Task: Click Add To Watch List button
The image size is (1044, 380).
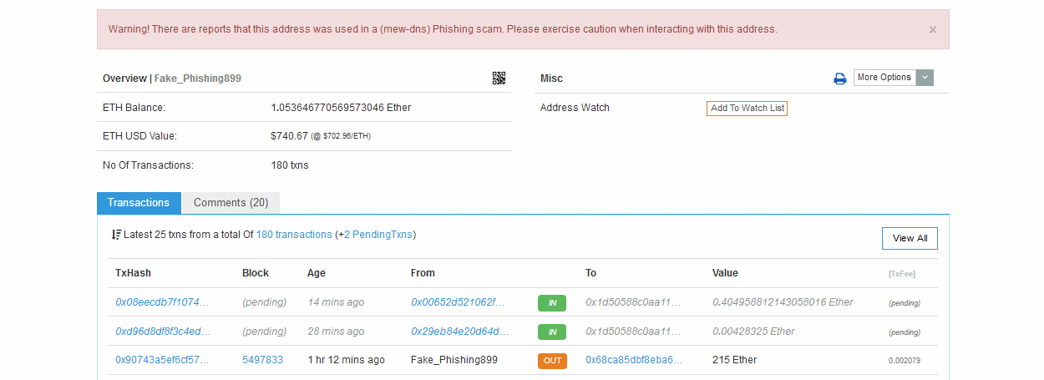Action: pyautogui.click(x=747, y=108)
